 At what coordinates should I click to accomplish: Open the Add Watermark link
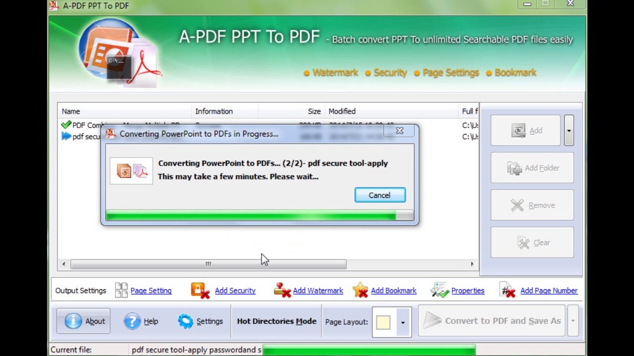click(318, 291)
